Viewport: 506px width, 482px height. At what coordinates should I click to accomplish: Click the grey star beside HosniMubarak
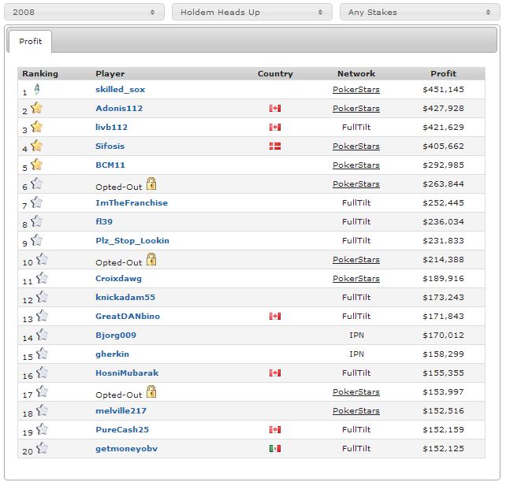pyautogui.click(x=43, y=373)
